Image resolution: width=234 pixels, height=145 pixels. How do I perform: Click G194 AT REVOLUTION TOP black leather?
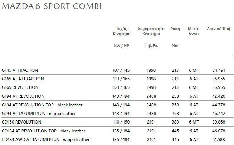(x=42, y=105)
